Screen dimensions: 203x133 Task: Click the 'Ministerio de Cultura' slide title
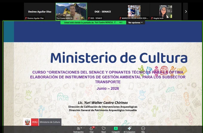coord(119,58)
